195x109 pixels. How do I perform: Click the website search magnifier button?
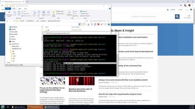click(177, 17)
